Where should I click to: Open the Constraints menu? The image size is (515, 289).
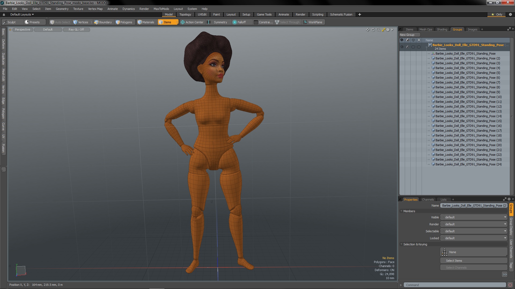coord(263,22)
